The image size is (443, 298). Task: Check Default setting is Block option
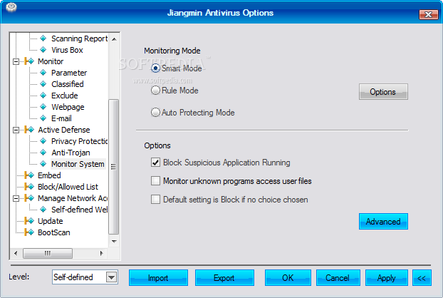click(x=155, y=200)
